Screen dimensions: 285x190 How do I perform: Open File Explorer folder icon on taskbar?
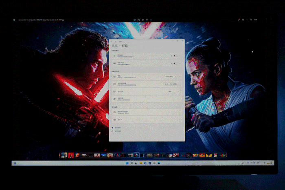click(141, 163)
